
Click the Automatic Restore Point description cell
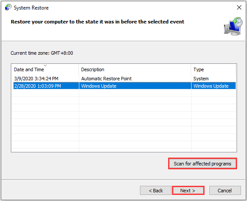[x=106, y=79]
